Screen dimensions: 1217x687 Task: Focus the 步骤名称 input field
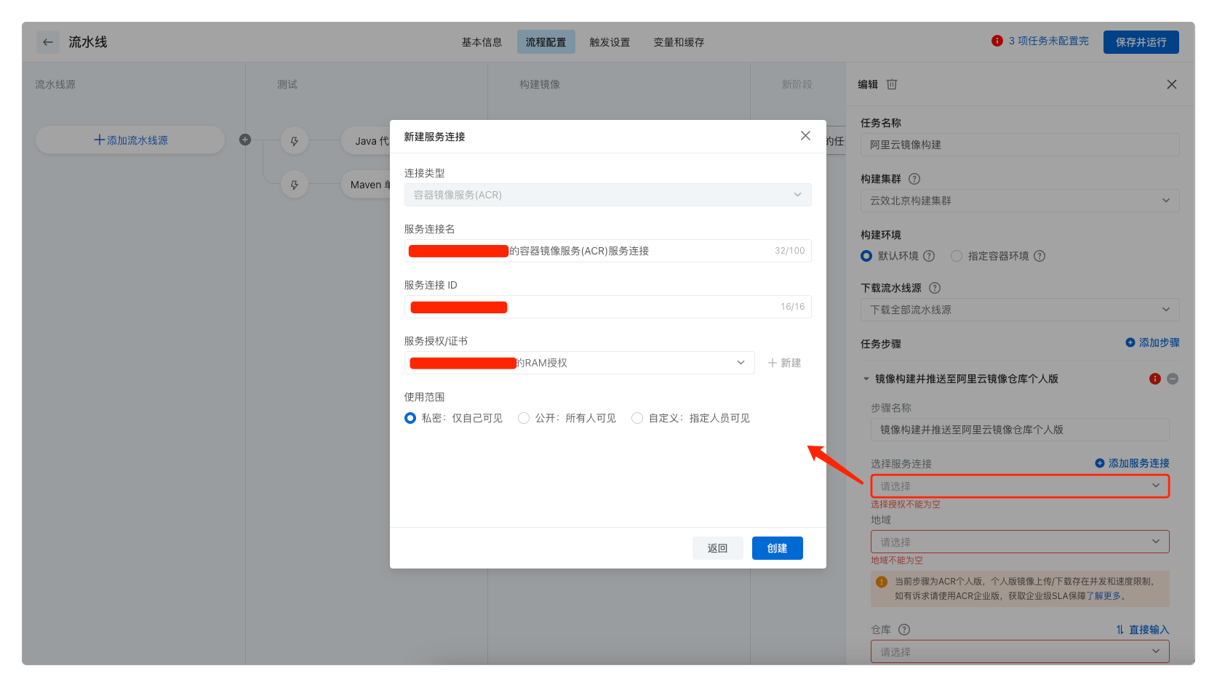pyautogui.click(x=1020, y=430)
